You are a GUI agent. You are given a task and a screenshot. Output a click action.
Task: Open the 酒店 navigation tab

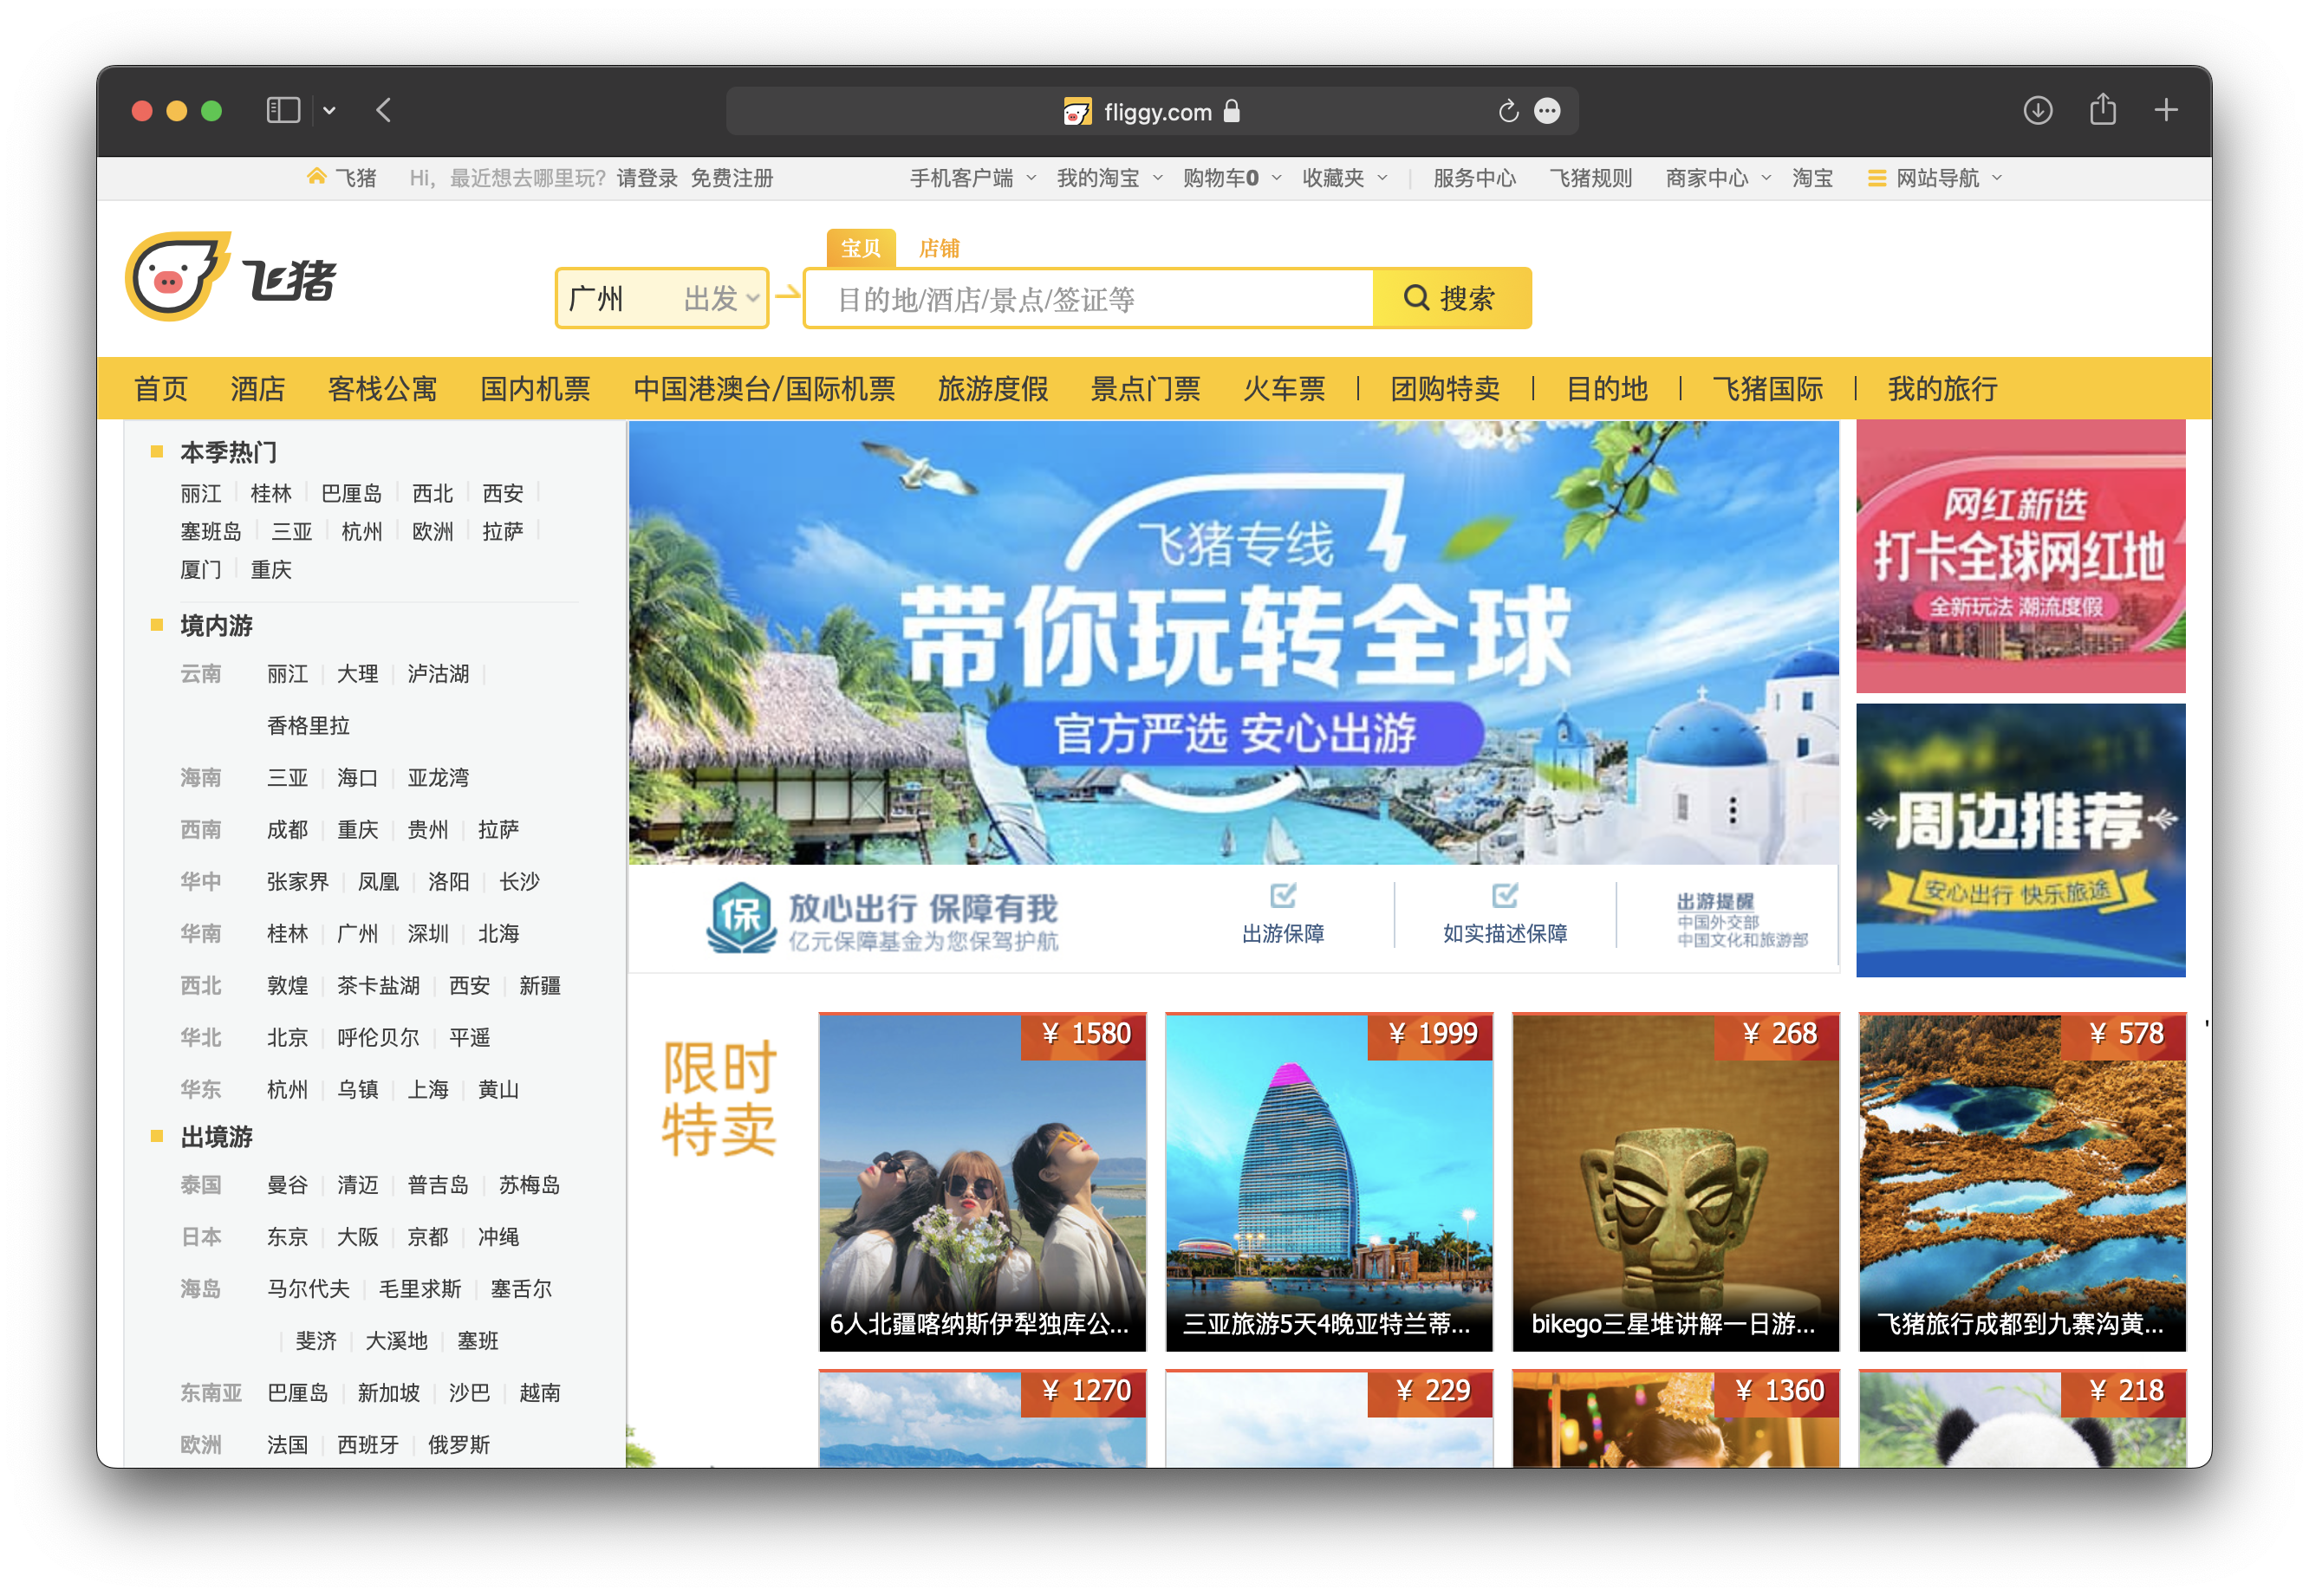pyautogui.click(x=257, y=389)
